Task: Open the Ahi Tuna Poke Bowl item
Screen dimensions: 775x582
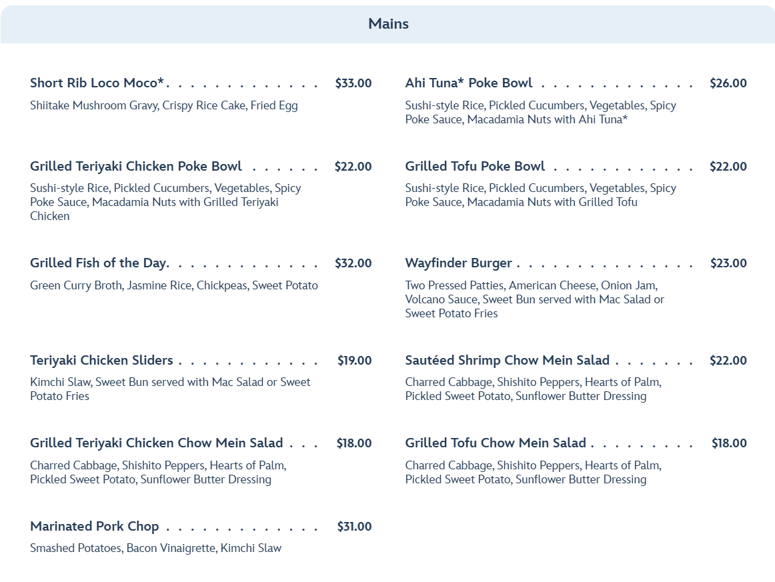Action: pyautogui.click(x=468, y=83)
